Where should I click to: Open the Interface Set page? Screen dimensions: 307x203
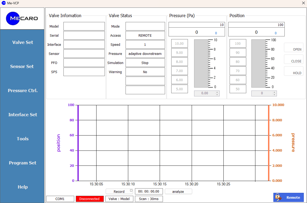click(23, 115)
